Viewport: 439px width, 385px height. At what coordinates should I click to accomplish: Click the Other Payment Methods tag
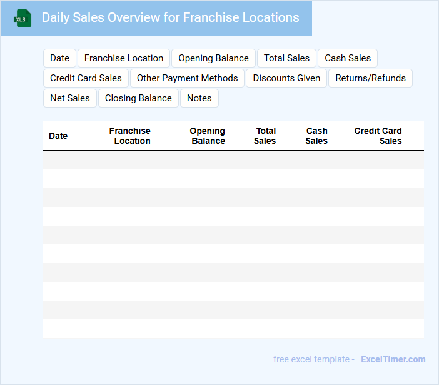click(x=187, y=78)
